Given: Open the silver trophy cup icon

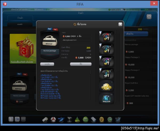Looking at the screenshot, I should (x=69, y=120).
